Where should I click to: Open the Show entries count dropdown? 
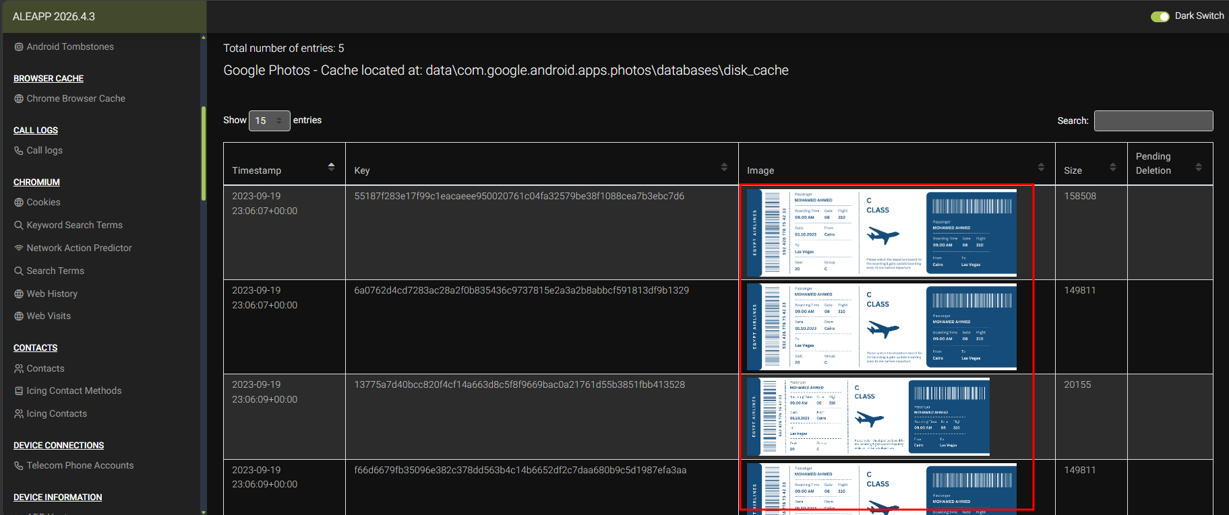pyautogui.click(x=270, y=121)
